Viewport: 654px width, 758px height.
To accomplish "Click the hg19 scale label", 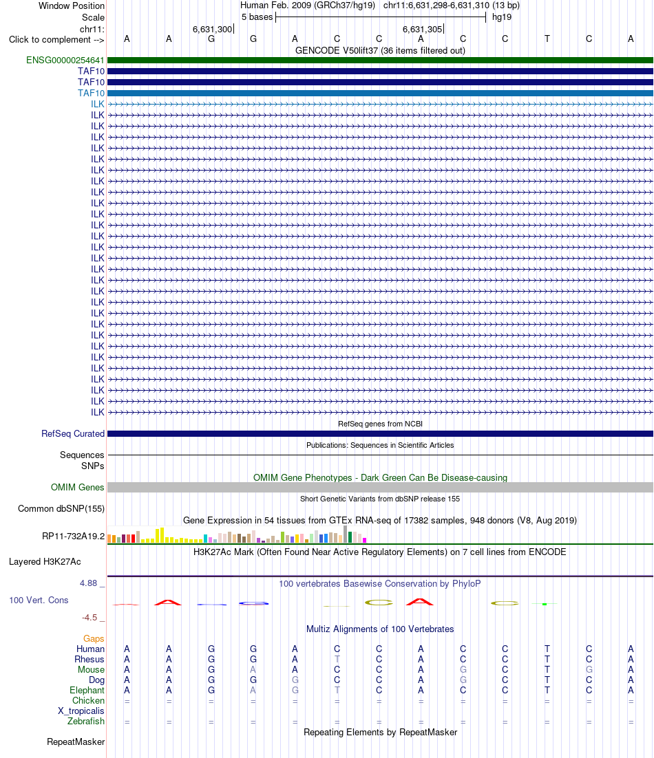I will coord(502,17).
